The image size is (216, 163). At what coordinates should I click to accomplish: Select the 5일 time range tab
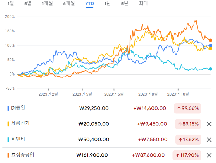click(28, 3)
